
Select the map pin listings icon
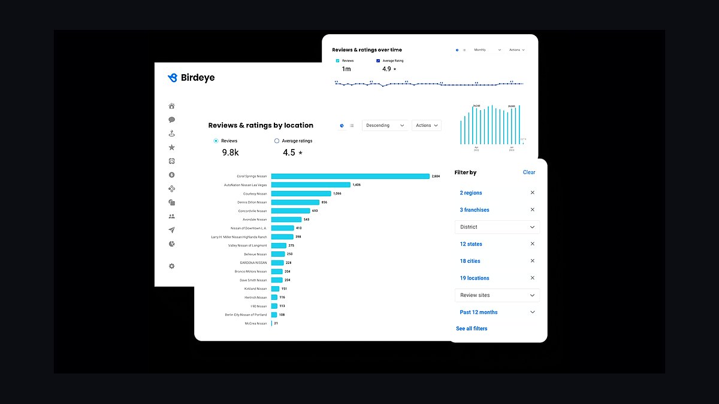point(171,133)
